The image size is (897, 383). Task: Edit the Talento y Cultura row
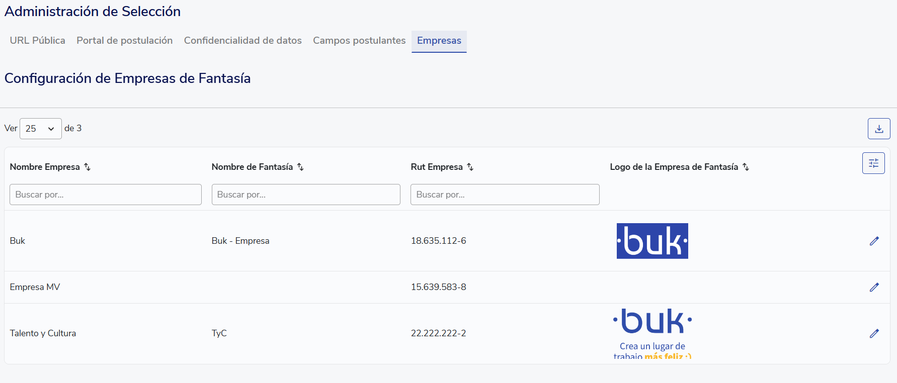(x=874, y=333)
